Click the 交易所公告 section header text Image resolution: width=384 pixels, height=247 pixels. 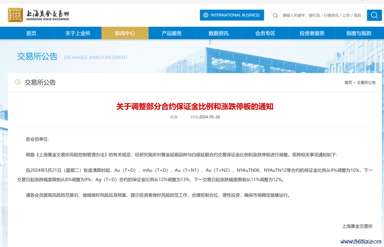pos(40,83)
